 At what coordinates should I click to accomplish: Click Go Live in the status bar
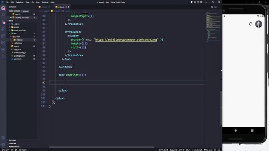(208, 150)
